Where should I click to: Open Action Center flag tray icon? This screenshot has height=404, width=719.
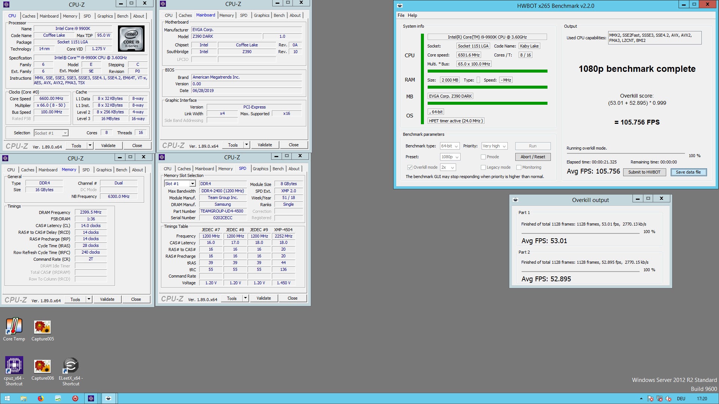[650, 399]
